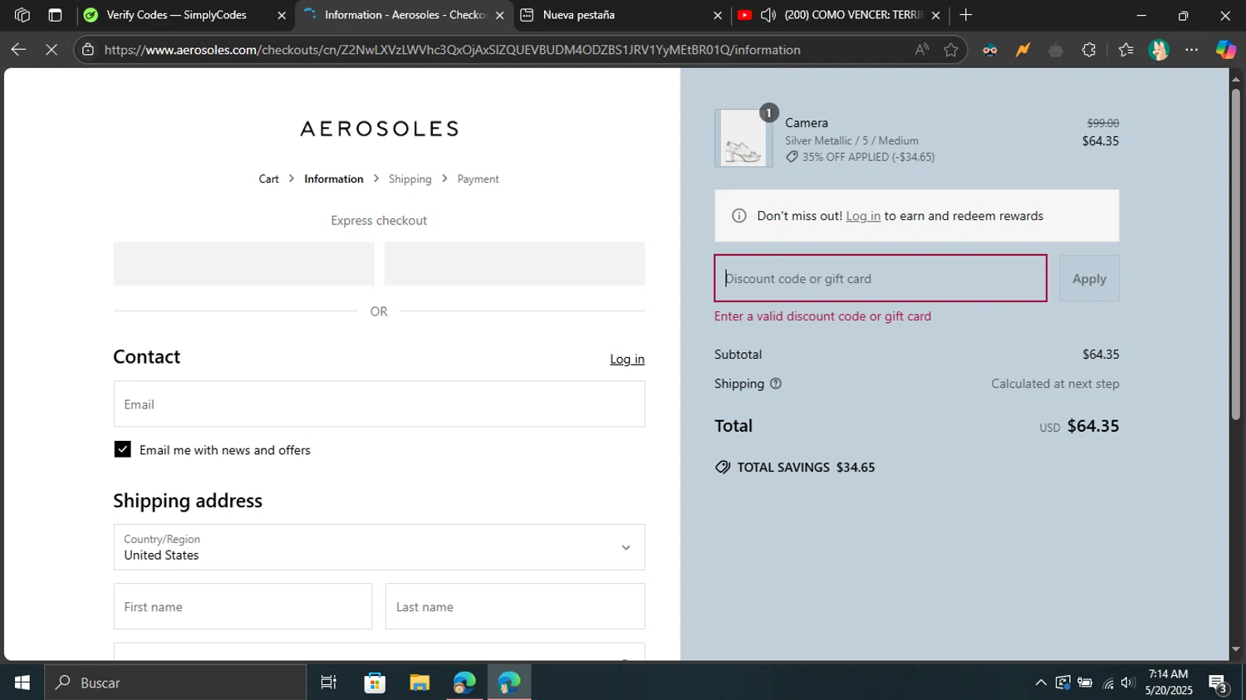The width and height of the screenshot is (1246, 700).
Task: Open File Explorer from taskbar
Action: (x=419, y=683)
